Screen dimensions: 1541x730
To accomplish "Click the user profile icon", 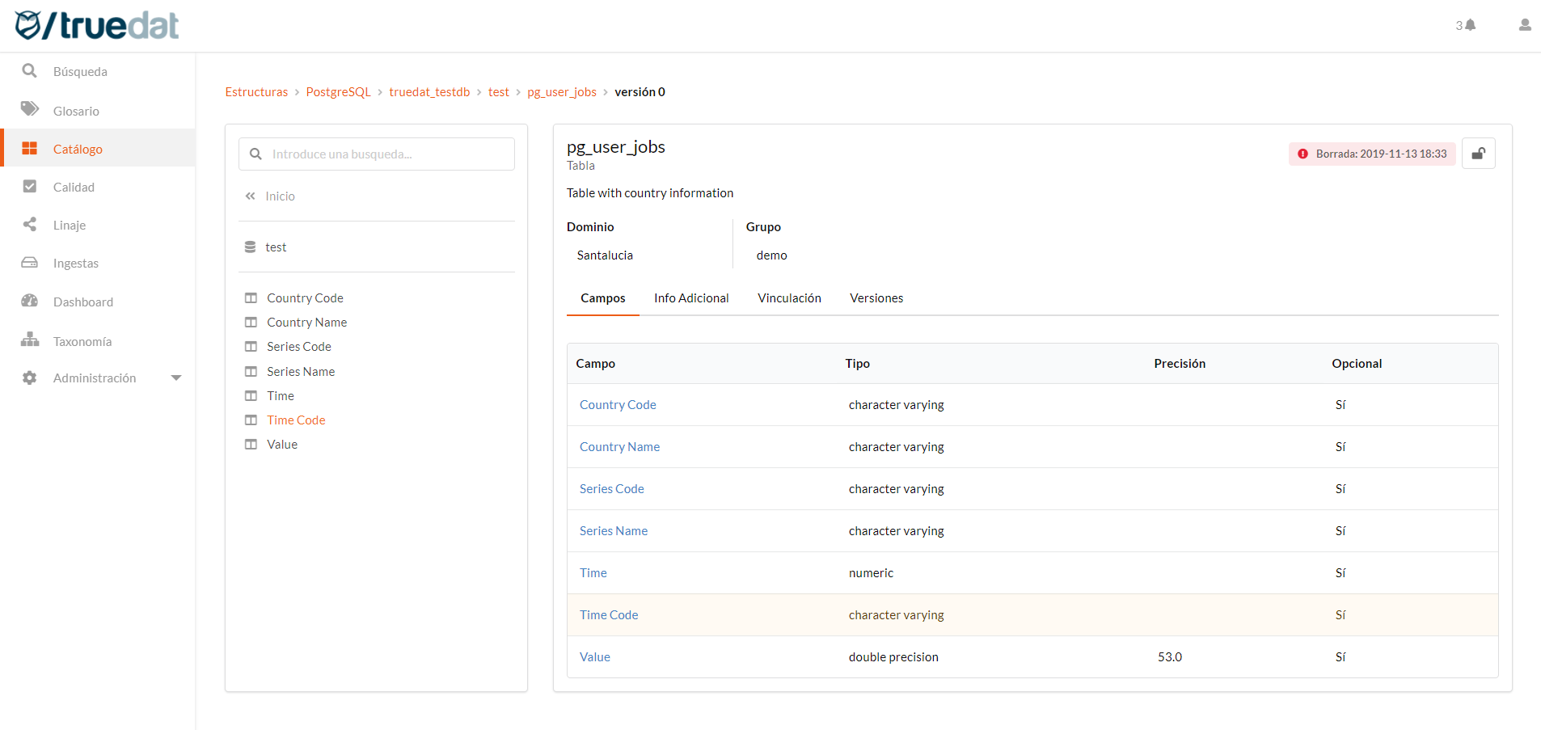I will point(1524,25).
